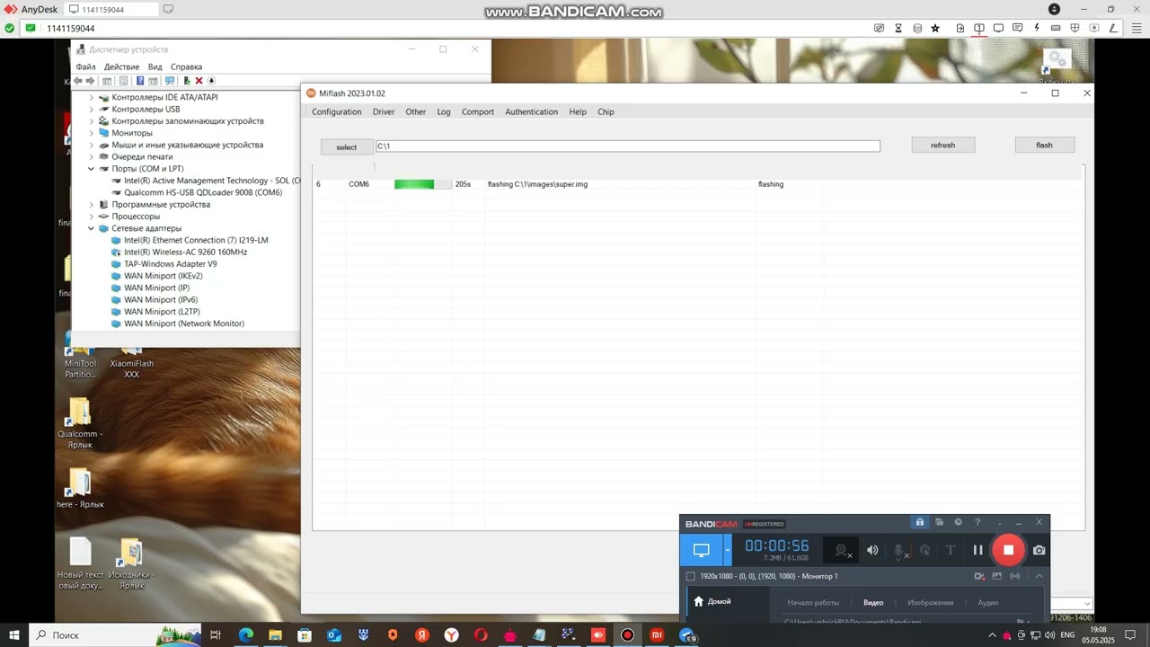Expand Программные устройства node
1150x647 pixels.
point(91,205)
